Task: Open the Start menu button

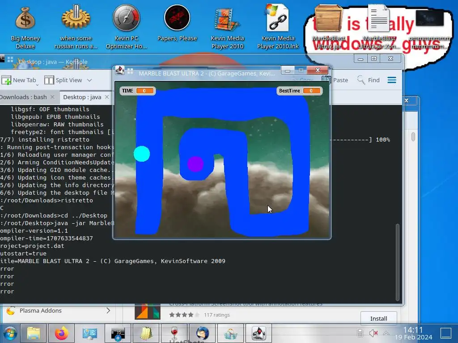Action: tap(10, 333)
